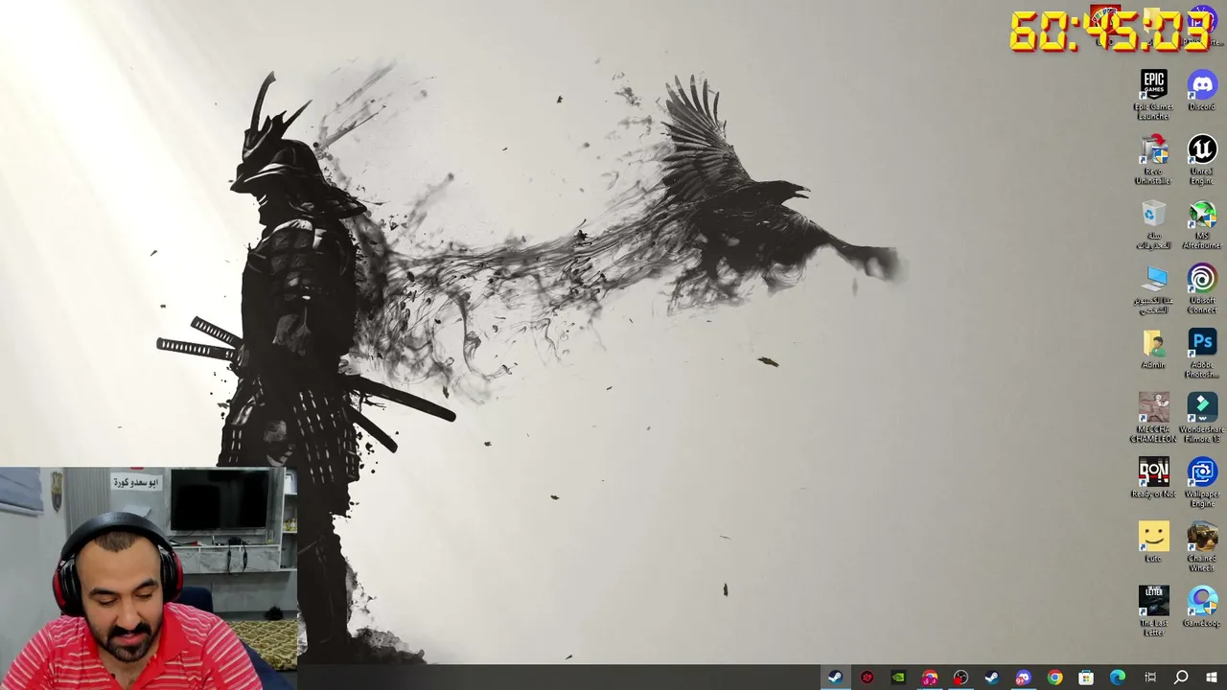
Task: Open the green NVIDIA icon in the taskbar
Action: click(898, 678)
